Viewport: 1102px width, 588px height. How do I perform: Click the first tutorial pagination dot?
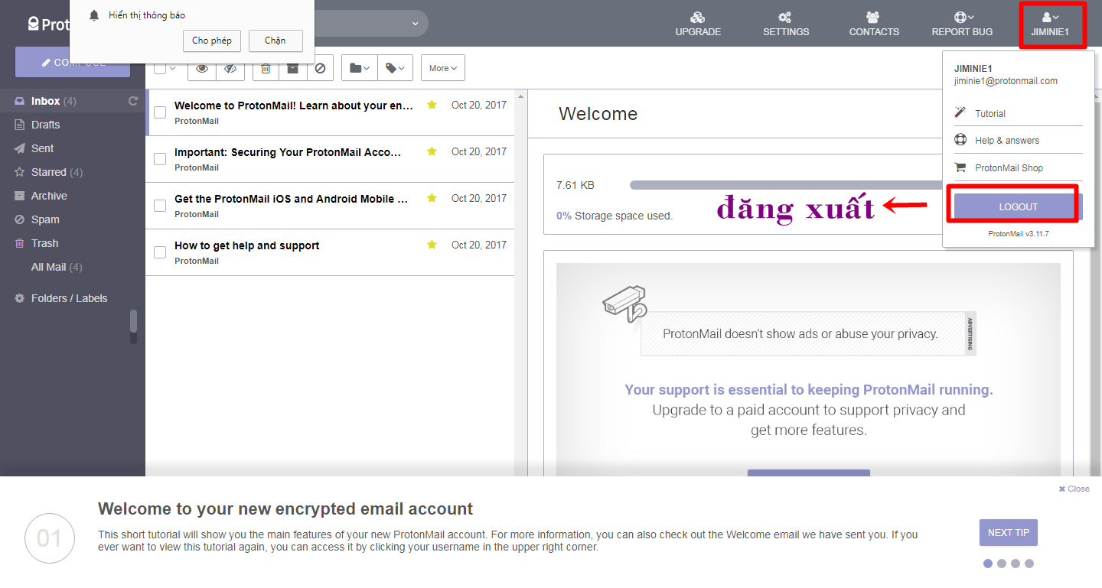pyautogui.click(x=988, y=564)
